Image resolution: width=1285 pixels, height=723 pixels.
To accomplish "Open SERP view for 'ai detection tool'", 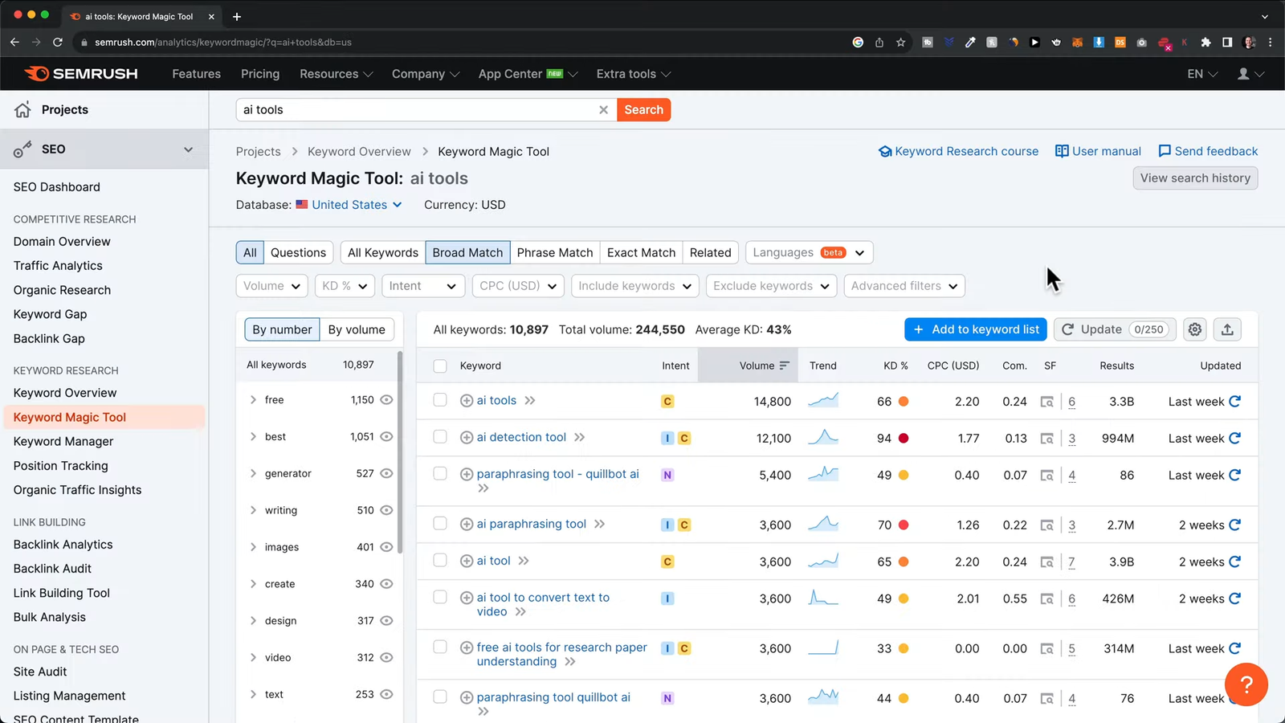I will pos(1046,439).
